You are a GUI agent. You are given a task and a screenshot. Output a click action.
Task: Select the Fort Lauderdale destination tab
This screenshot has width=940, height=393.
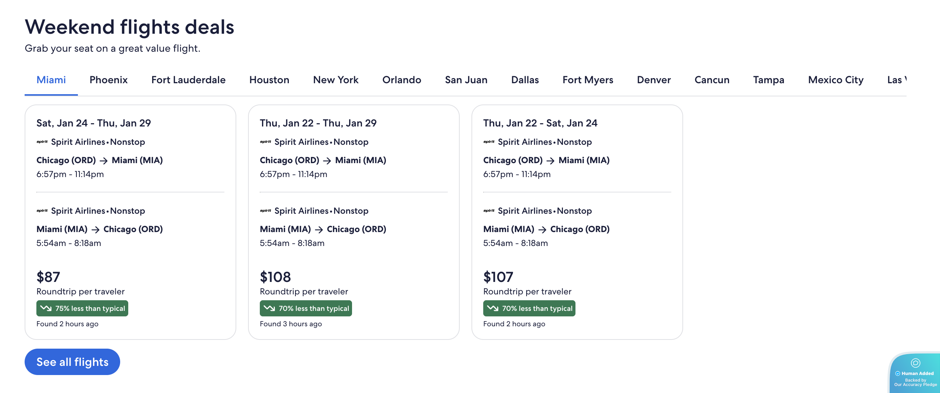tap(188, 80)
